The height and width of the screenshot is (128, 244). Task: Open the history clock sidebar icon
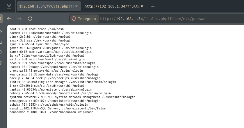[x=1, y=52]
